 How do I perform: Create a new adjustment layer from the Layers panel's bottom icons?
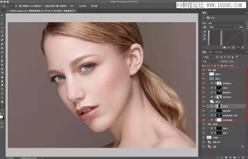pos(230,157)
